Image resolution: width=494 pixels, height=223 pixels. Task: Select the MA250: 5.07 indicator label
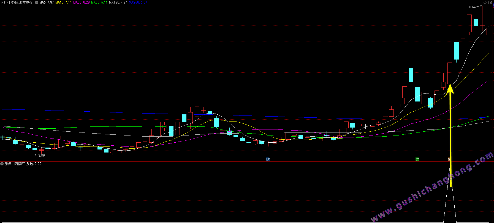point(138,2)
